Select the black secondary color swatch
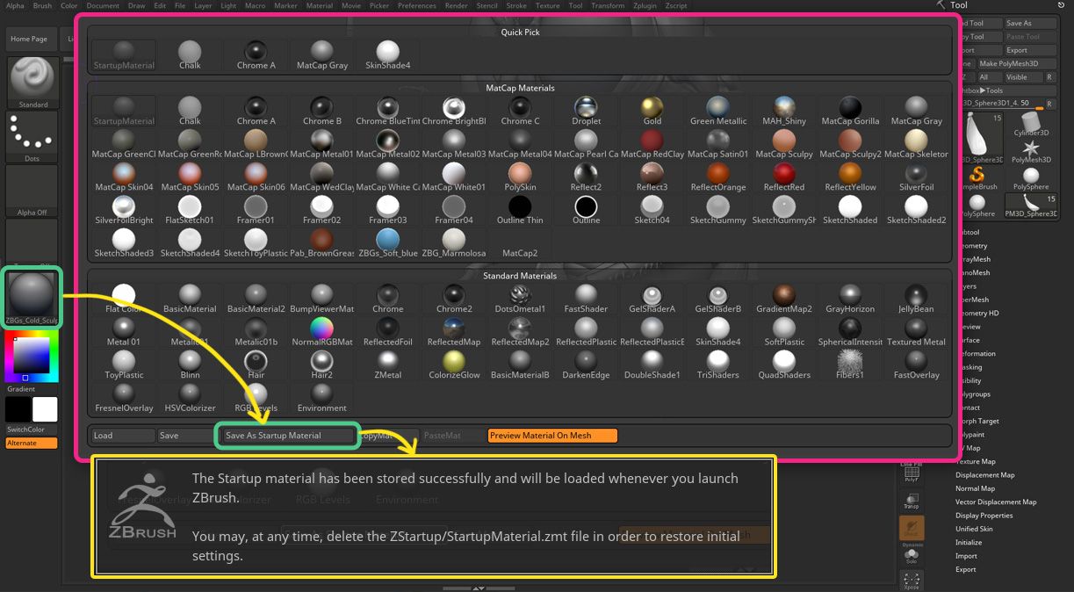1074x592 pixels. [x=18, y=409]
